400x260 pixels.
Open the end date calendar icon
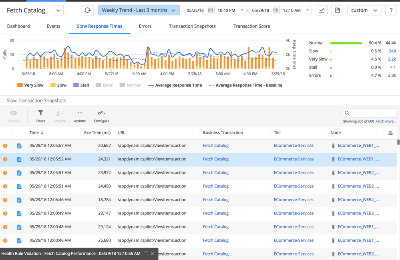pyautogui.click(x=276, y=10)
